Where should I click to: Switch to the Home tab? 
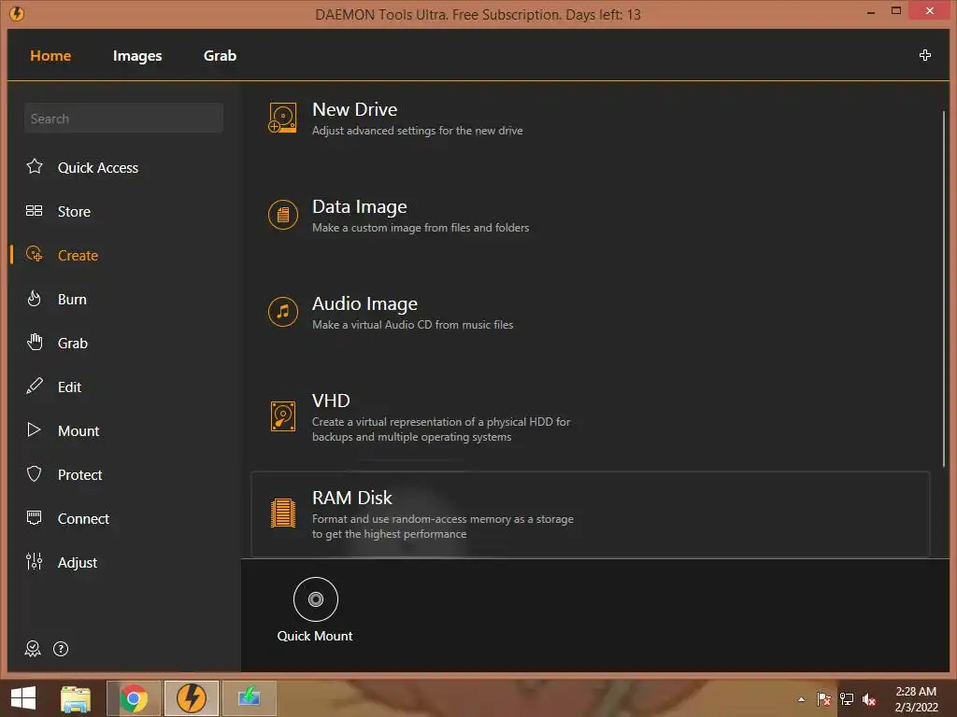point(50,55)
